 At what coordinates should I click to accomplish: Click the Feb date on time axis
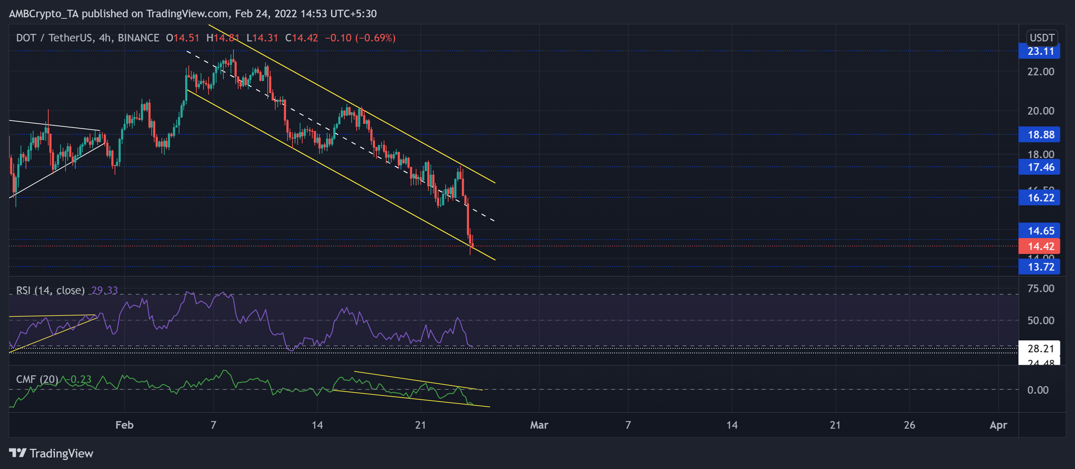(124, 425)
